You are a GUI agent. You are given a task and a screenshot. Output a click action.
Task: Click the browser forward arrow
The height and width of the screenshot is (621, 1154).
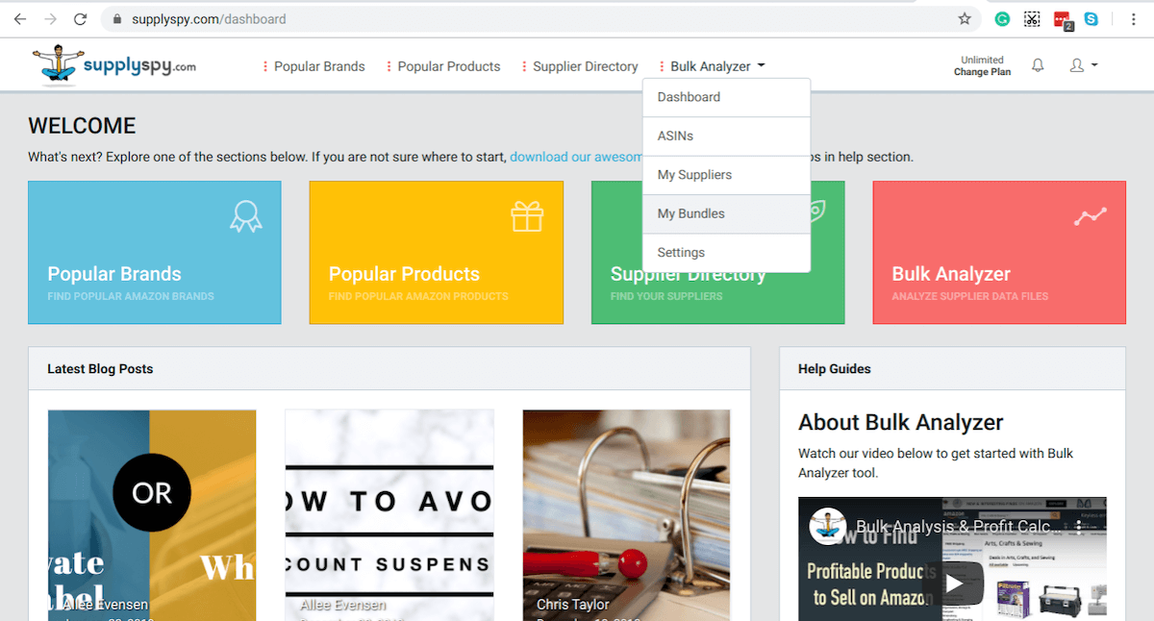[x=50, y=19]
